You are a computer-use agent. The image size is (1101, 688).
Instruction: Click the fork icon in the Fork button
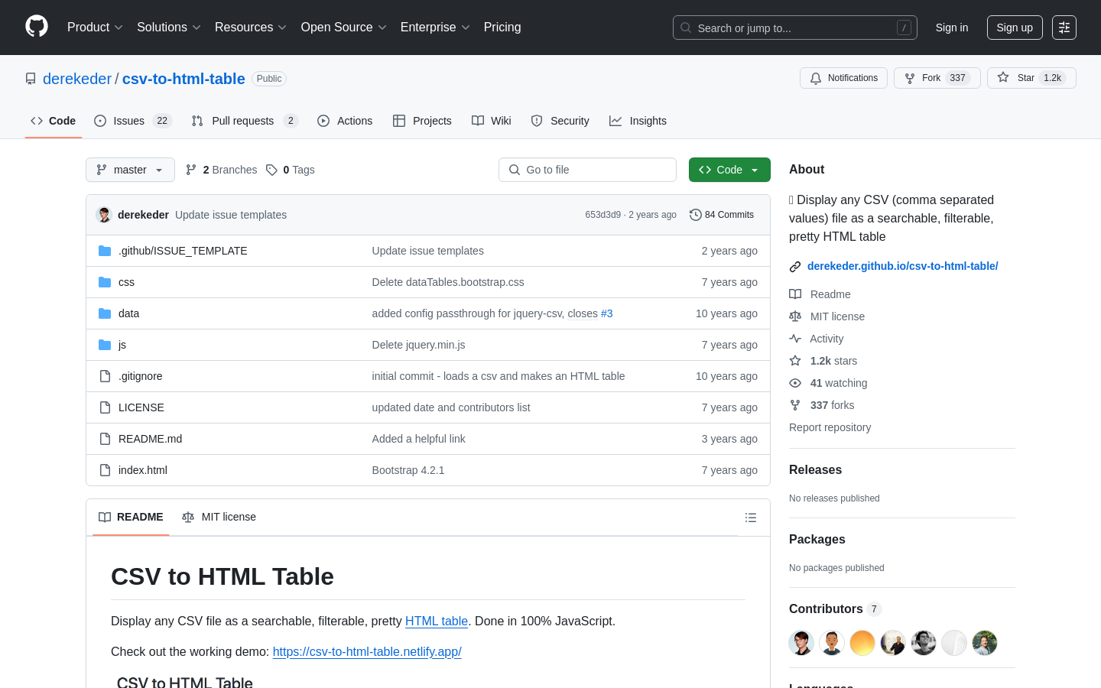click(910, 78)
